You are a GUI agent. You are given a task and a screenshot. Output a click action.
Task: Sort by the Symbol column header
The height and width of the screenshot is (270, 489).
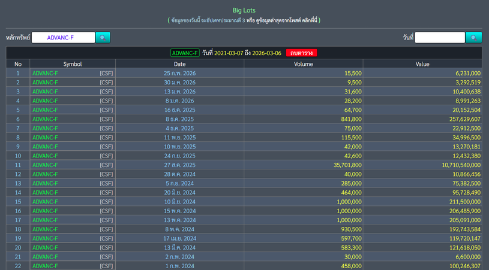coord(73,63)
